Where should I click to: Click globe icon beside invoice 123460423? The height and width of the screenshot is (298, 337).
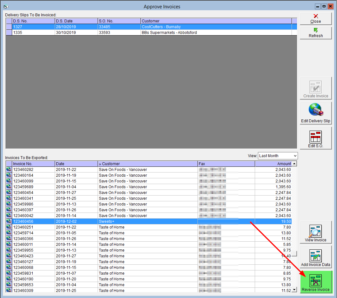9,256
